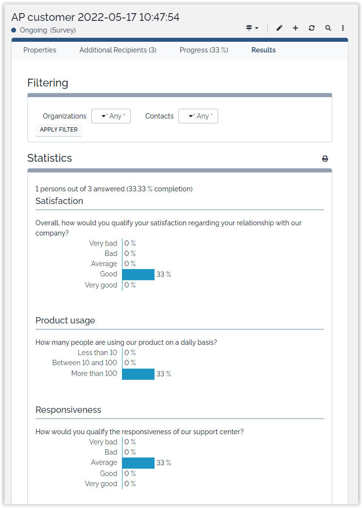Refresh the survey with the reload icon

point(311,28)
